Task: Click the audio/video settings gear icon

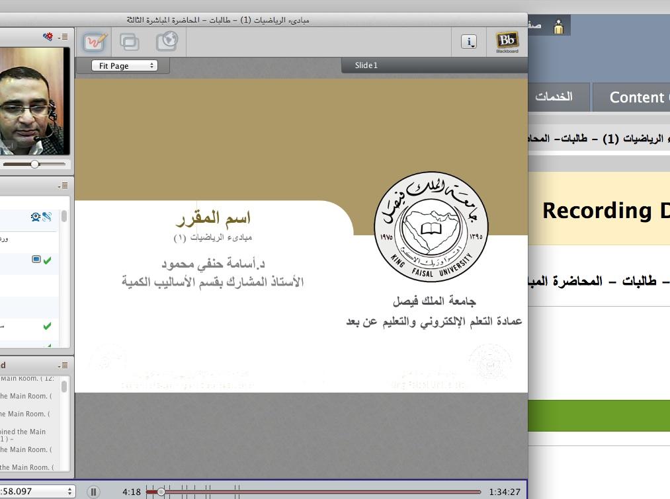Action: pyautogui.click(x=48, y=36)
